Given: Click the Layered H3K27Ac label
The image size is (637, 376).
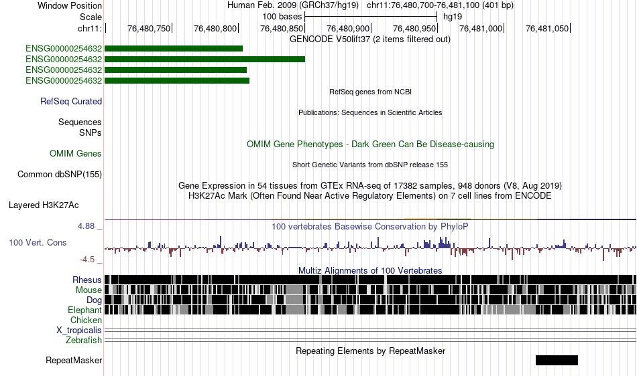Looking at the screenshot, I should click(44, 205).
